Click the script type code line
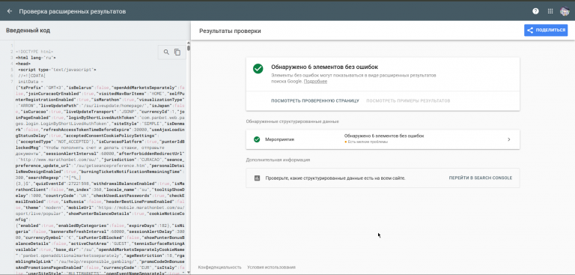 tap(57, 70)
